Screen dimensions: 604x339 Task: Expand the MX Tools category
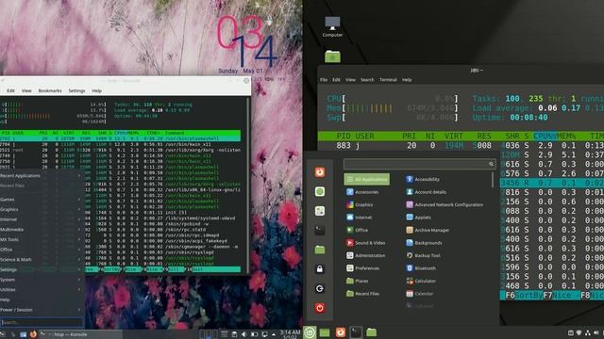[x=42, y=239]
